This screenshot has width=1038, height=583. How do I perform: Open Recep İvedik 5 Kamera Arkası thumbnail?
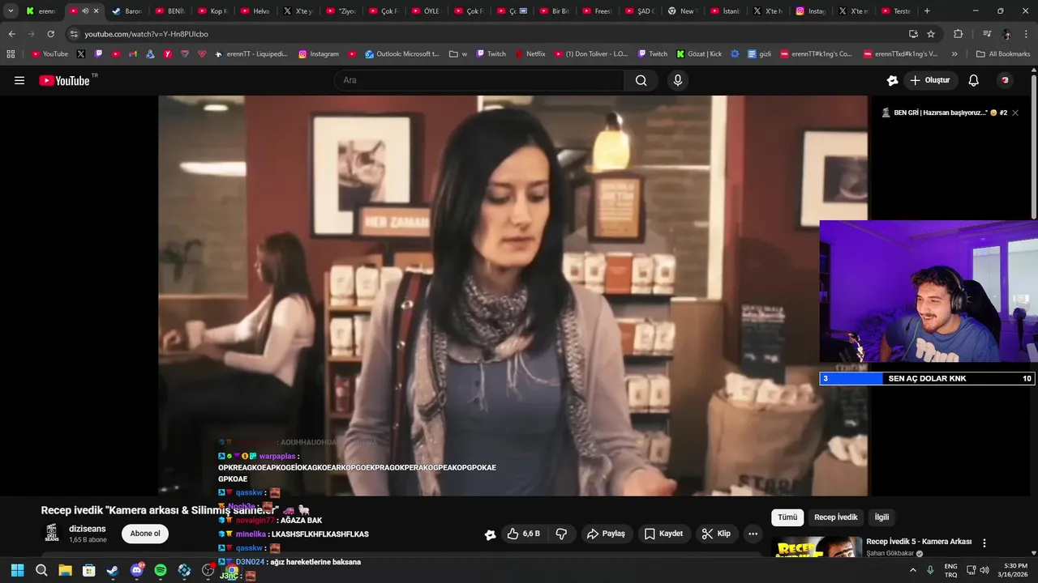click(817, 548)
